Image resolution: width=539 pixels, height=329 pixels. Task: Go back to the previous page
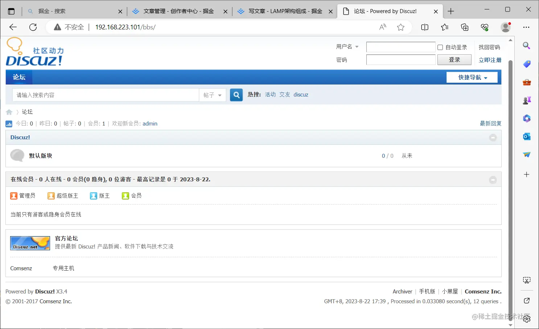click(x=13, y=27)
